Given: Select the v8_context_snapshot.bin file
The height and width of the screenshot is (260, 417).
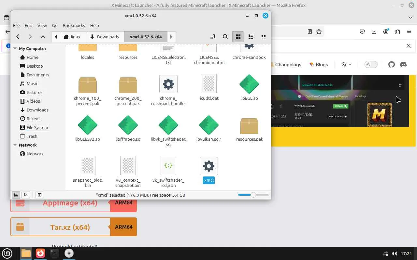Looking at the screenshot, I should coord(128,172).
